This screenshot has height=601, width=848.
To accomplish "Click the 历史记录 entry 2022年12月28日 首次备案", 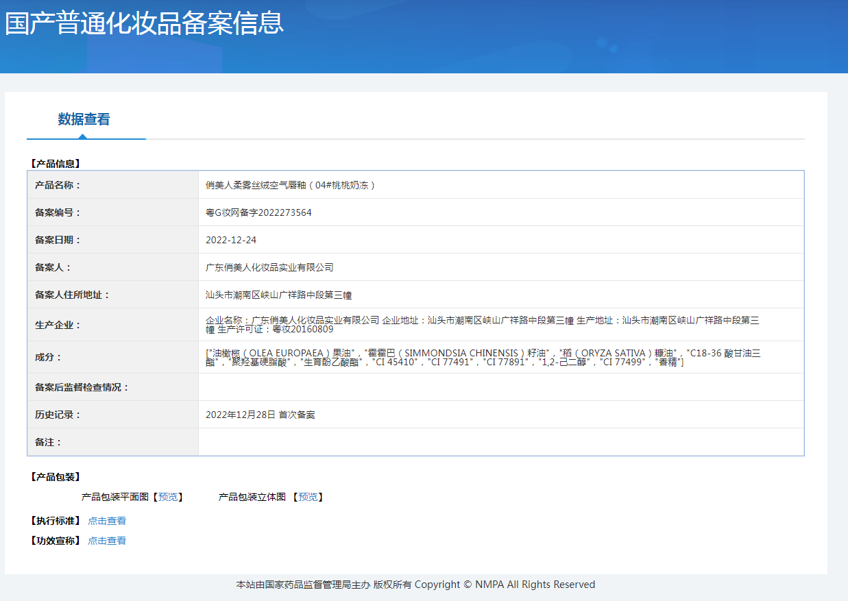I will click(261, 415).
